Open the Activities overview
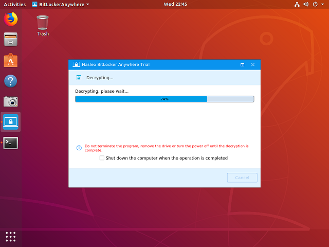The height and width of the screenshot is (247, 329). (15, 5)
